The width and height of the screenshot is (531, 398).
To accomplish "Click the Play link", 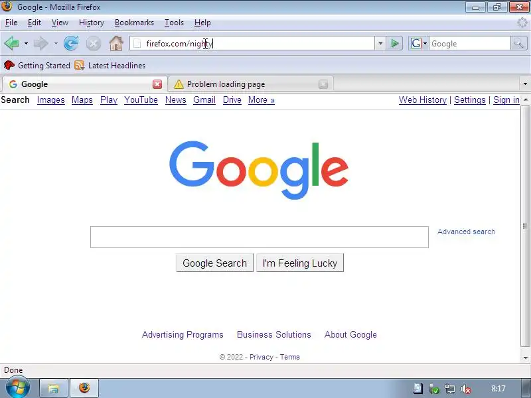I will pyautogui.click(x=109, y=100).
